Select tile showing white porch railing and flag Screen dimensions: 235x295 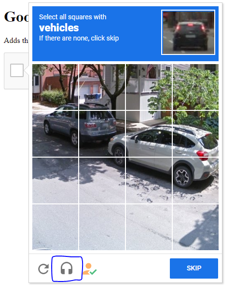coord(149,87)
